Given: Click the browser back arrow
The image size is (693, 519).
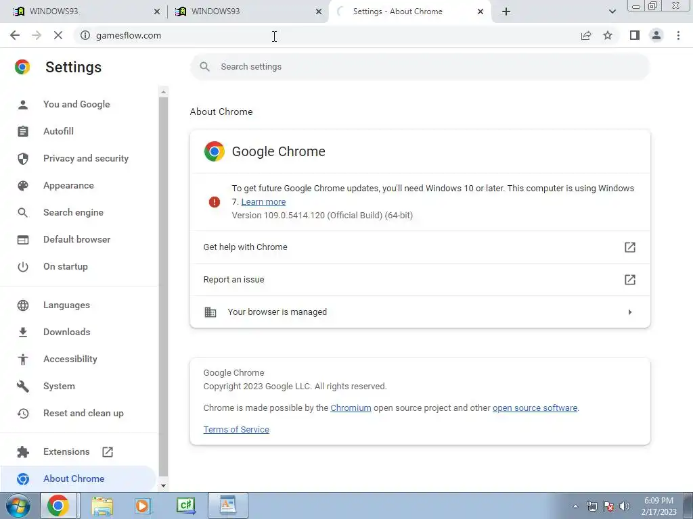Looking at the screenshot, I should (x=15, y=35).
